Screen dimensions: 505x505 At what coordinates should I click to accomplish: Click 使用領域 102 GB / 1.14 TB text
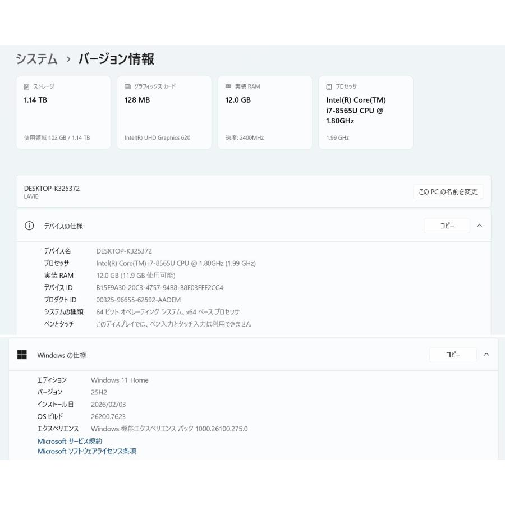point(57,138)
